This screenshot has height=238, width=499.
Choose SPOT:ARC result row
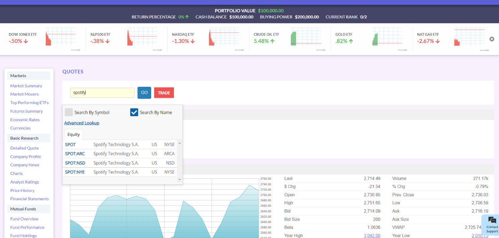point(120,154)
